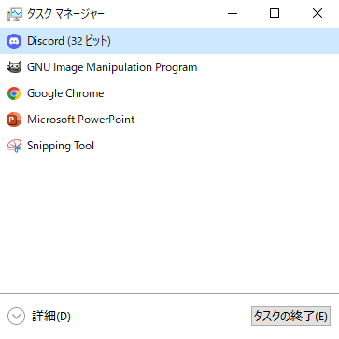Image resolution: width=339 pixels, height=339 pixels.
Task: Select the Snipping Tool task text
Action: (x=61, y=146)
